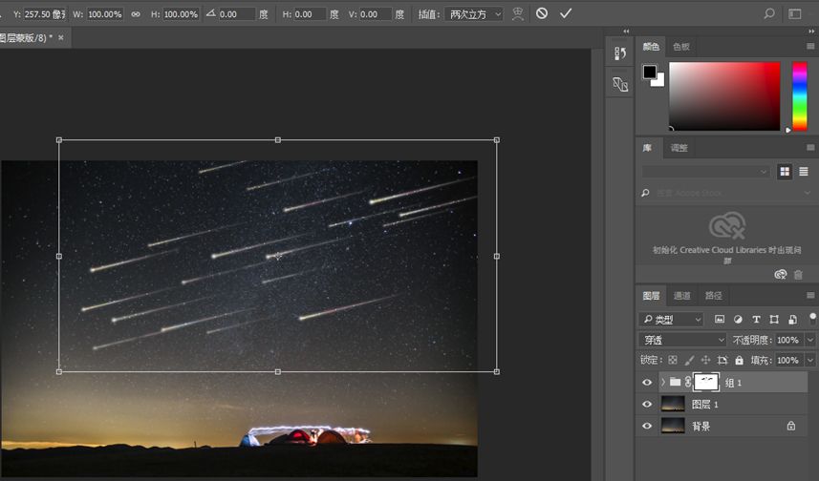Click the W 100.00% width field
The height and width of the screenshot is (481, 819).
pos(104,14)
